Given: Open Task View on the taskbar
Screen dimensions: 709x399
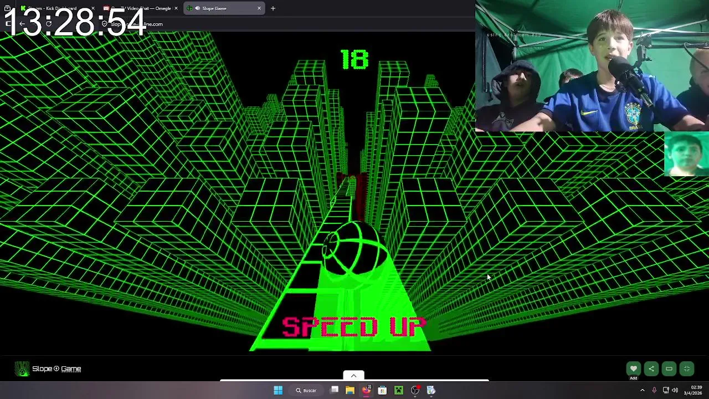Looking at the screenshot, I should point(335,390).
